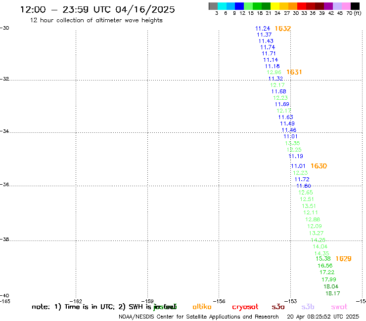Click the wave height 17.99

(x=329, y=280)
